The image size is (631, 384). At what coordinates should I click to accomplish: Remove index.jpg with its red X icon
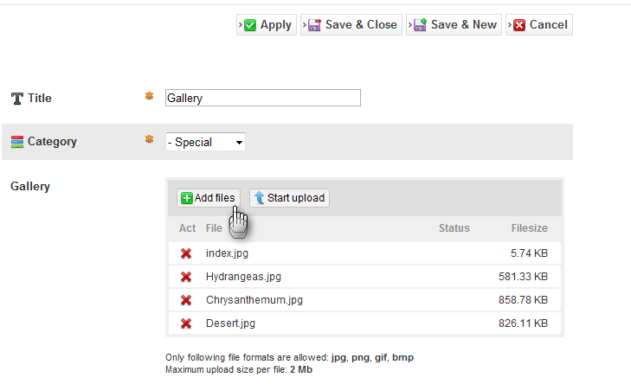[185, 253]
